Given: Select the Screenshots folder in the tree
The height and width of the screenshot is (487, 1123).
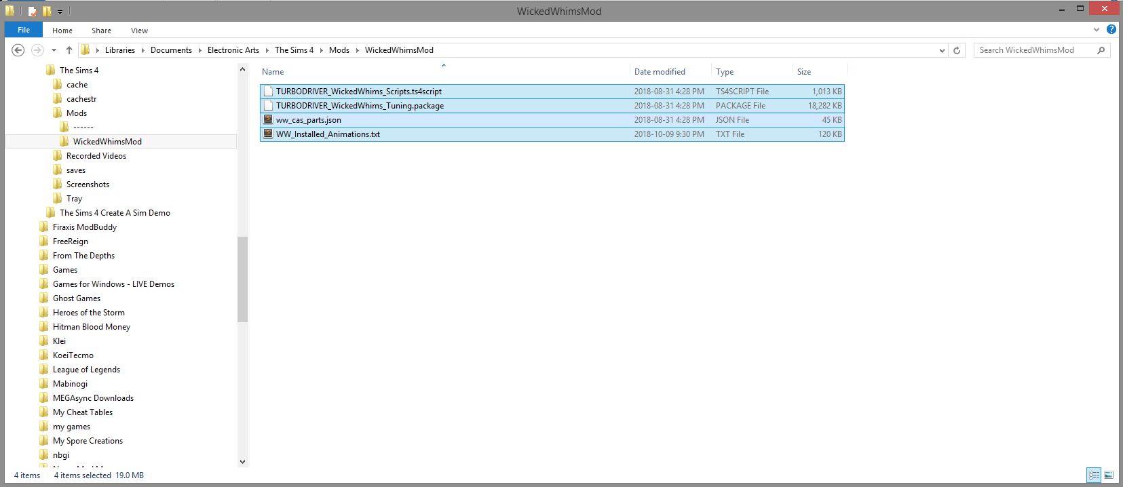Looking at the screenshot, I should point(88,184).
